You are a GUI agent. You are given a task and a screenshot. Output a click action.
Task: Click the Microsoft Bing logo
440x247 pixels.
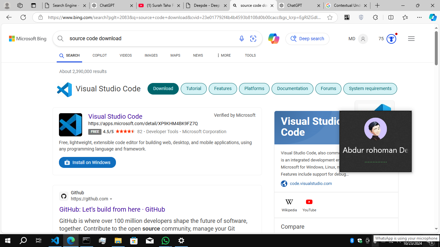(28, 39)
